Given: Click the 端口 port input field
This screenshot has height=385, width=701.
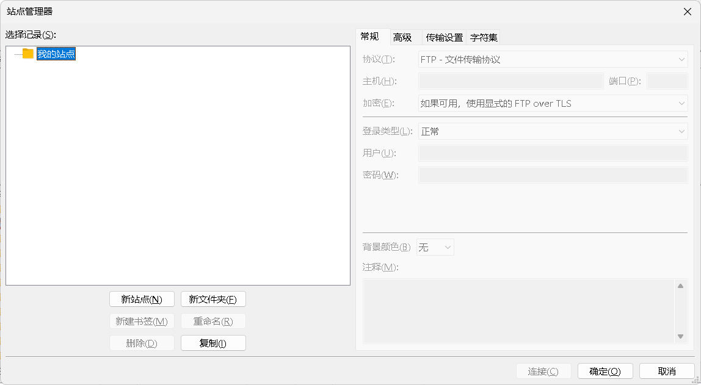Looking at the screenshot, I should coord(667,82).
